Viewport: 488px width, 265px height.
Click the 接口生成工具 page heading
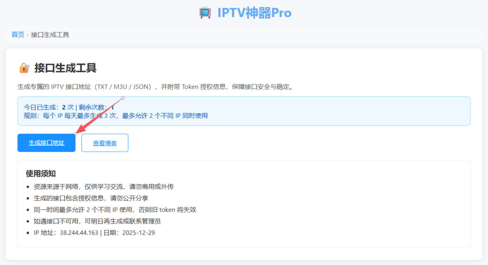tap(65, 68)
